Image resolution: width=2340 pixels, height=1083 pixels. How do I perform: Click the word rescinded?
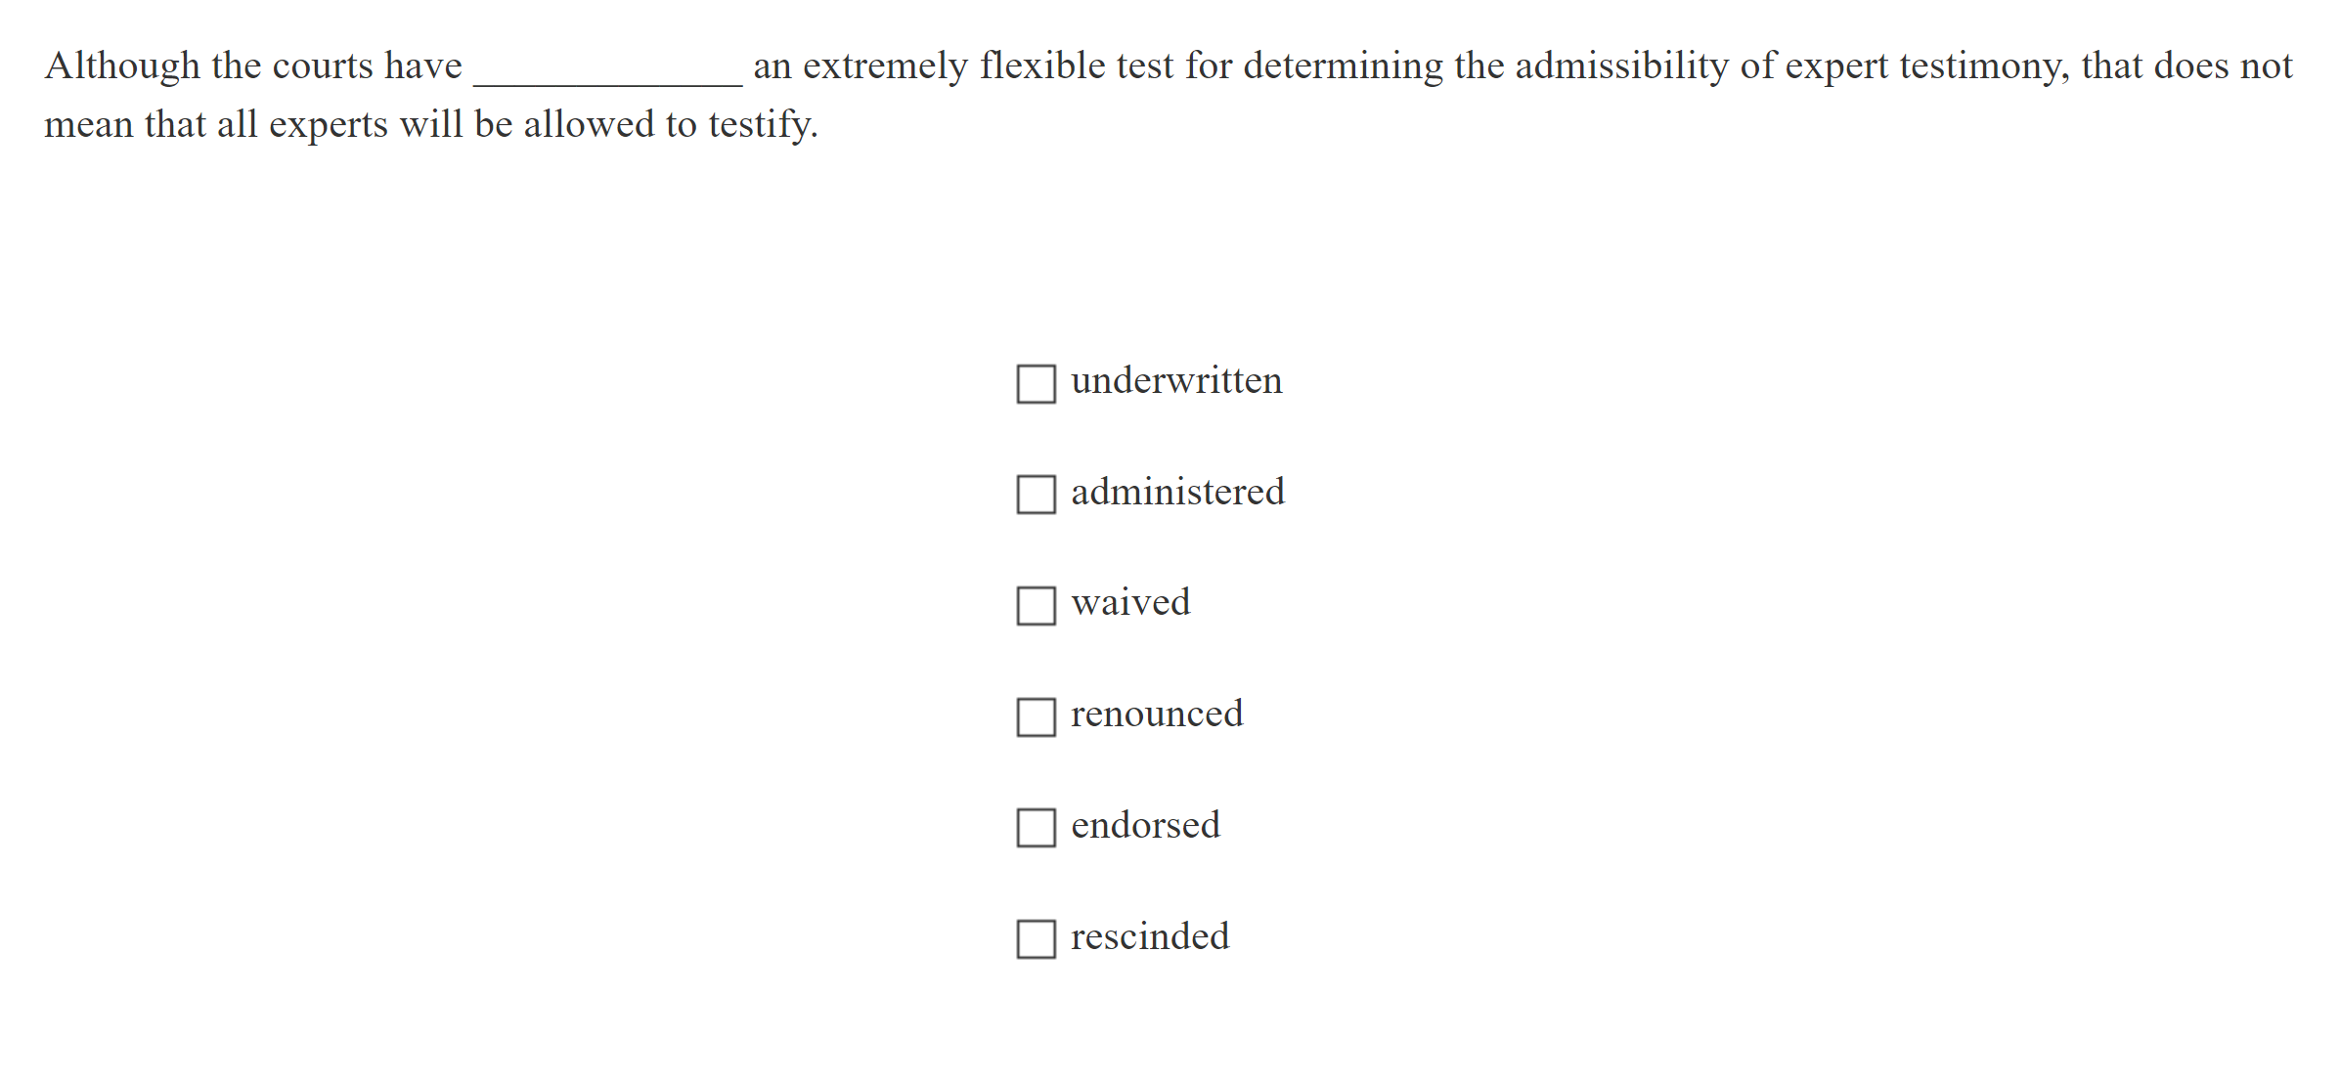pyautogui.click(x=1150, y=938)
